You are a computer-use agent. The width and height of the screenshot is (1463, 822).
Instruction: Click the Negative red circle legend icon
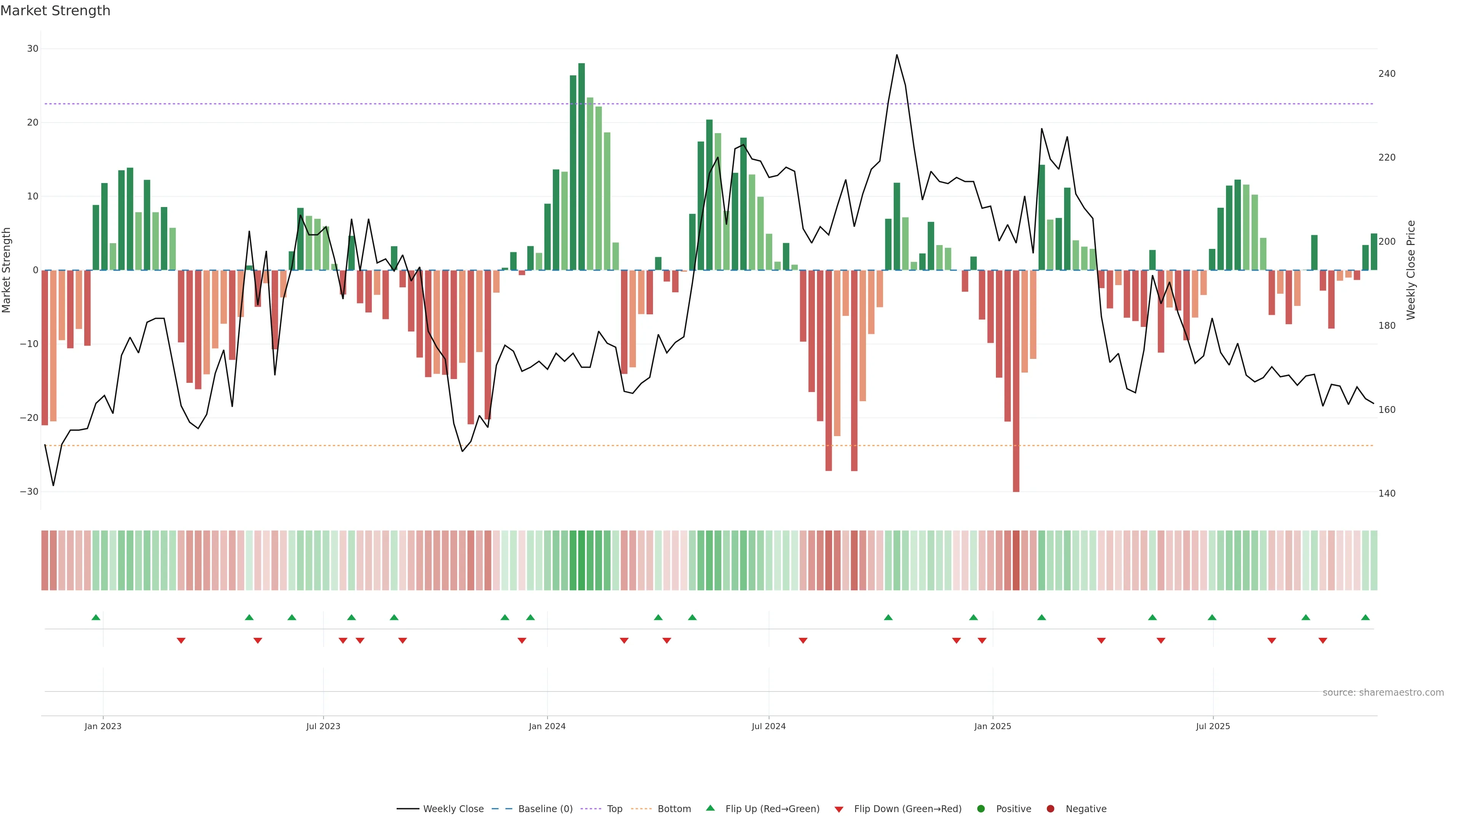(1050, 809)
